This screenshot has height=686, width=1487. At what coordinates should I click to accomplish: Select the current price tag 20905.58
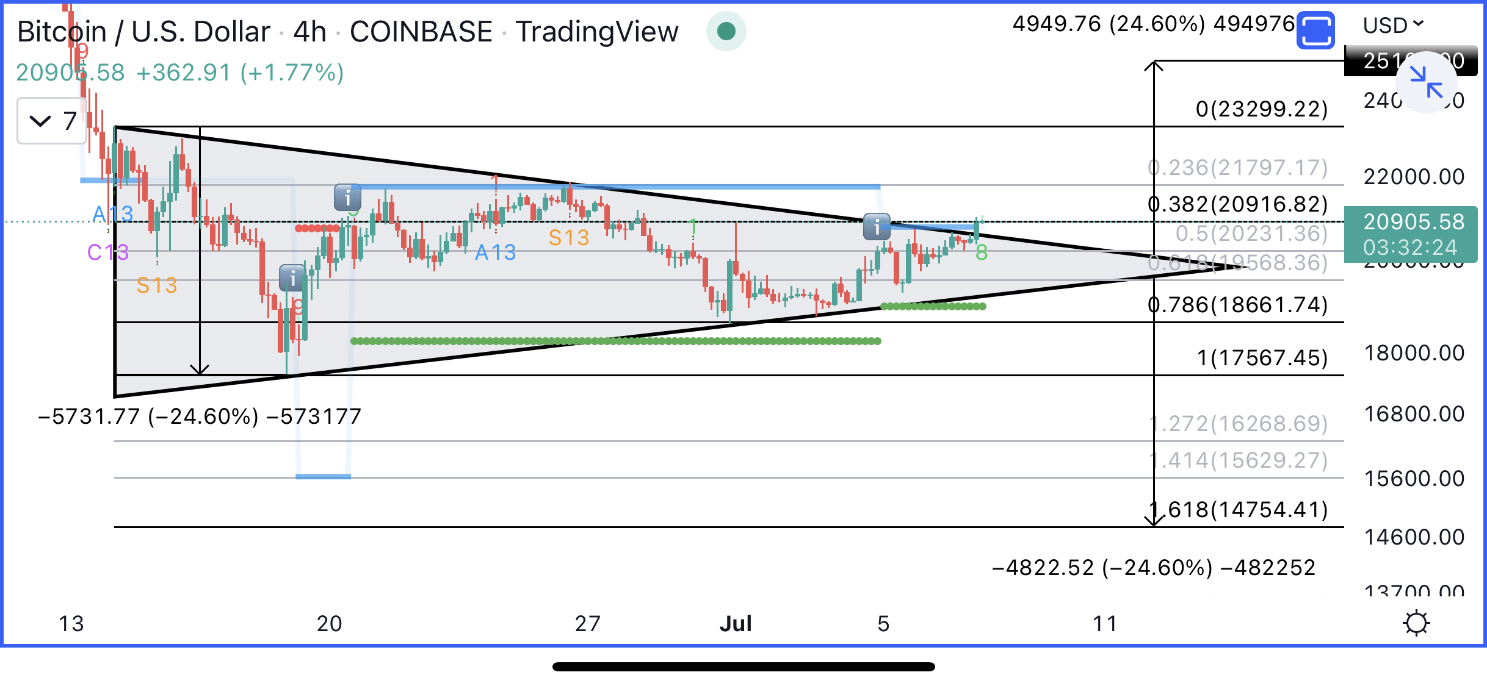point(1411,234)
